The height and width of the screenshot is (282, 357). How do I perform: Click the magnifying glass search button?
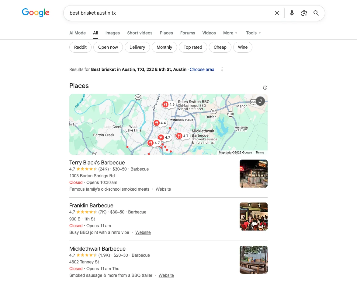(x=316, y=13)
